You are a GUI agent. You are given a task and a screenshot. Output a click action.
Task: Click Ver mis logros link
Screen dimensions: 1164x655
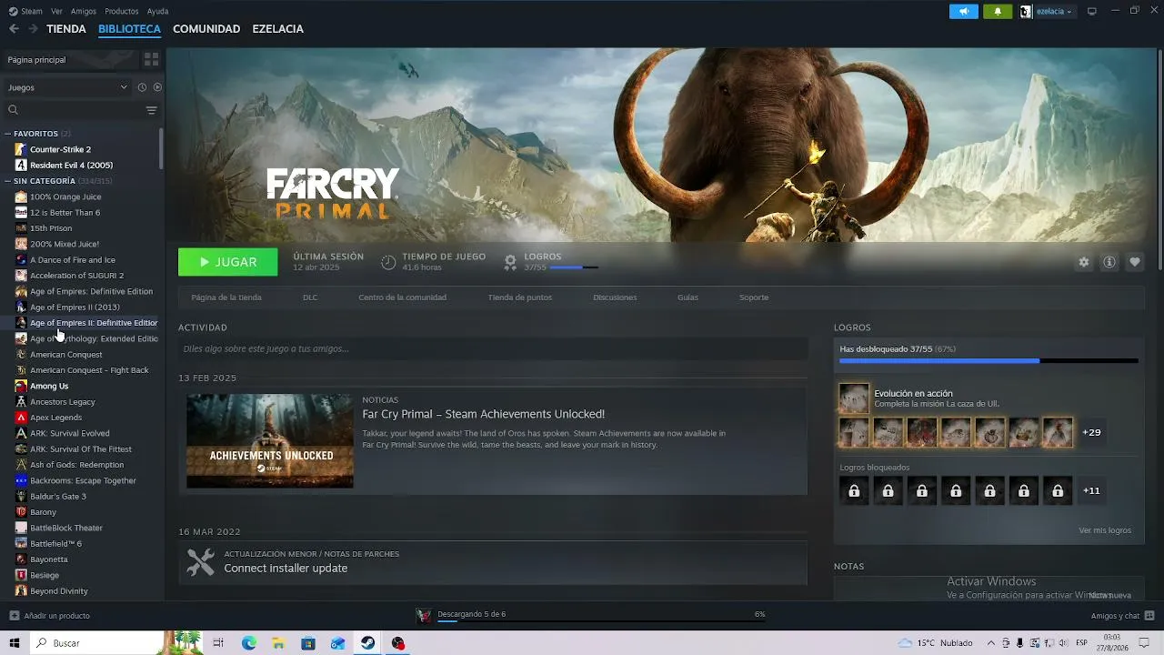pos(1105,530)
